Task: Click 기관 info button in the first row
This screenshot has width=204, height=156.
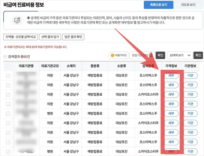Action: click(x=190, y=75)
